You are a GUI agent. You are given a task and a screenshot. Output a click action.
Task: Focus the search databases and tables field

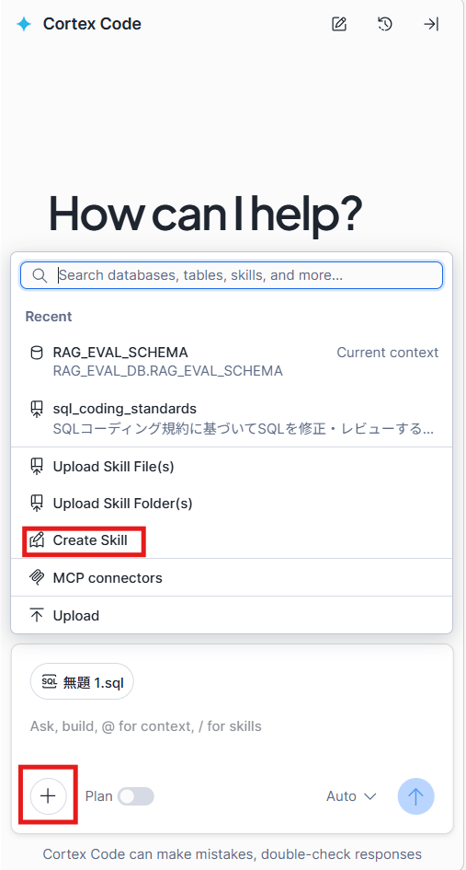coord(232,276)
